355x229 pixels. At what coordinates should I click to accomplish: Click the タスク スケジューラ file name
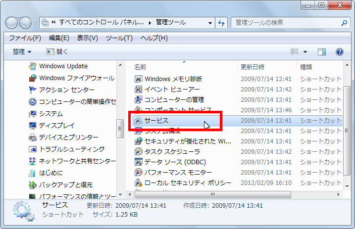click(x=172, y=152)
